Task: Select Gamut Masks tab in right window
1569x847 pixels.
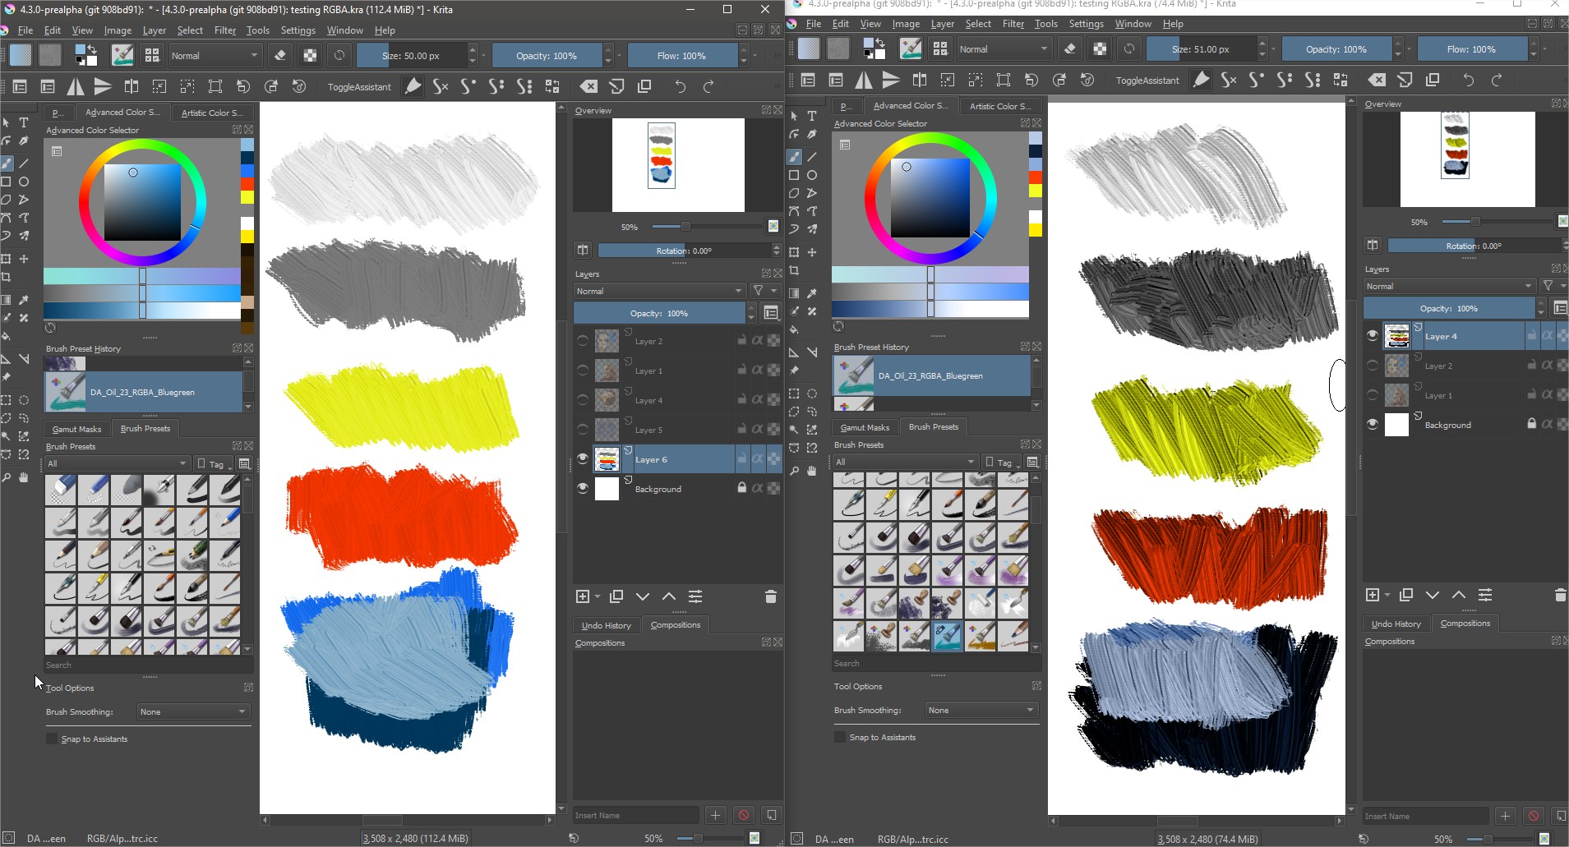Action: click(x=865, y=427)
